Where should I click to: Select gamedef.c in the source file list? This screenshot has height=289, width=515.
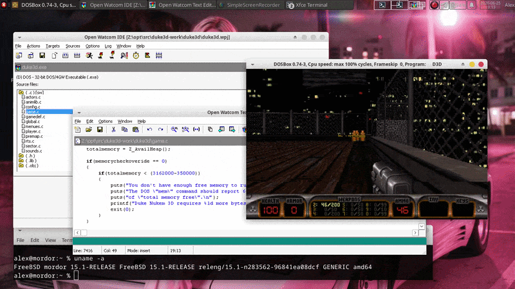point(35,117)
